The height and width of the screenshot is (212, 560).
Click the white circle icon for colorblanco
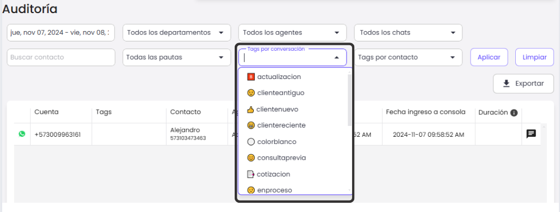[x=251, y=142]
